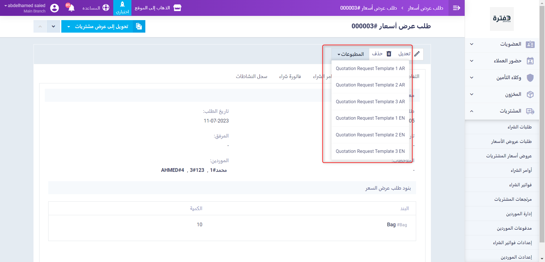Expand العضويات sidebar section
Screen dimensions: 545x262
(x=502, y=44)
